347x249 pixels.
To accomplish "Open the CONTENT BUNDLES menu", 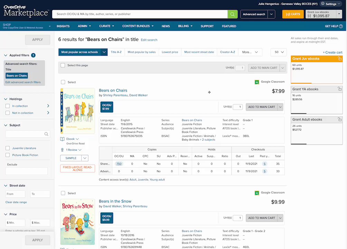I will tap(138, 26).
